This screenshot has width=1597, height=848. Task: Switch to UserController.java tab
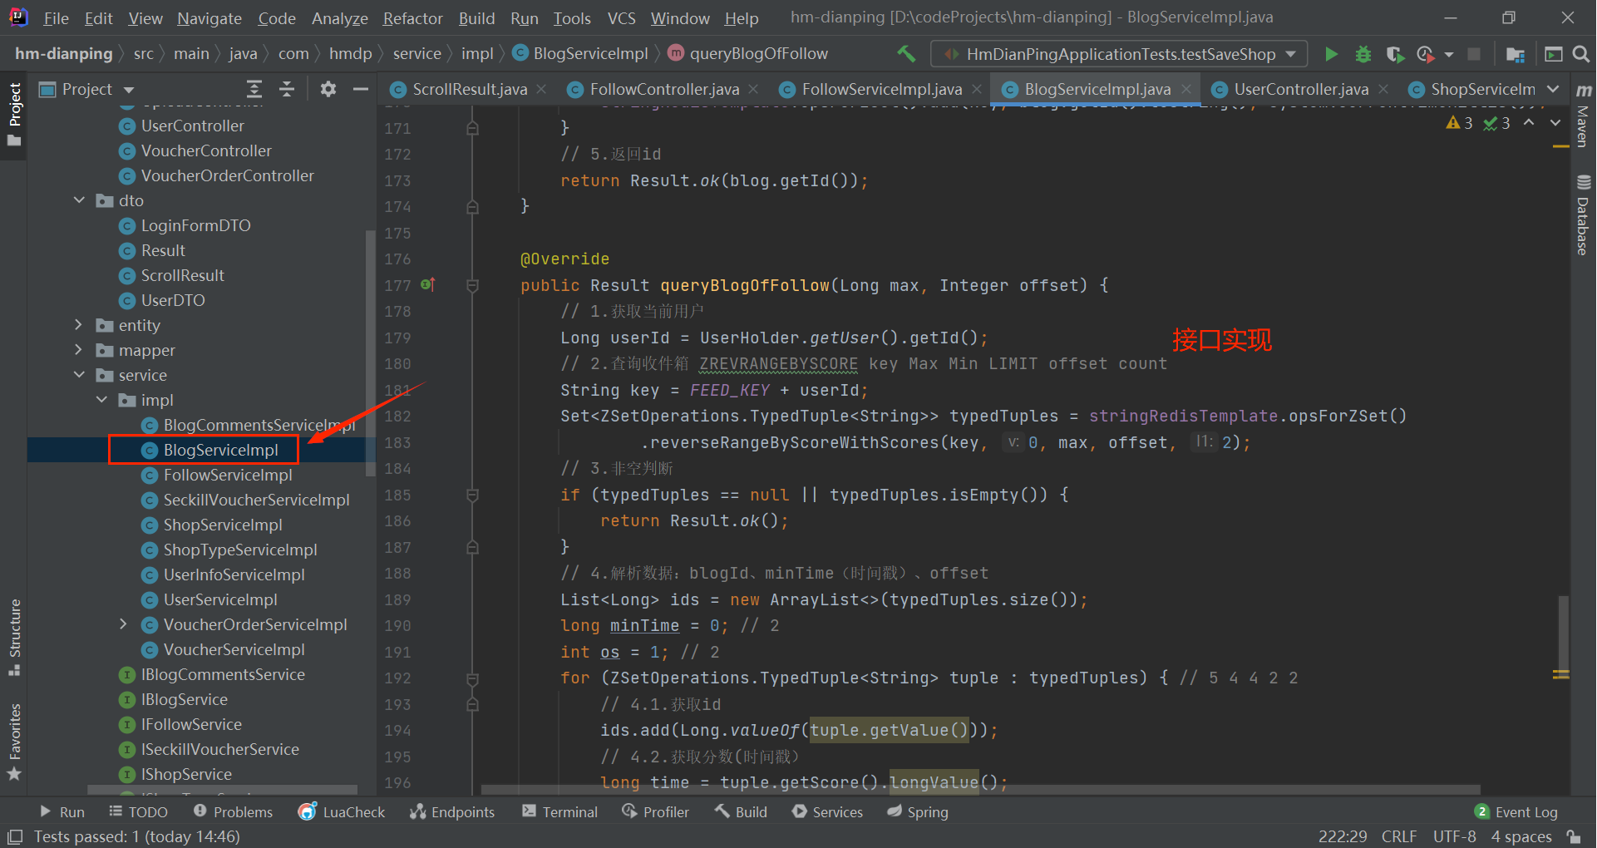[x=1300, y=89]
